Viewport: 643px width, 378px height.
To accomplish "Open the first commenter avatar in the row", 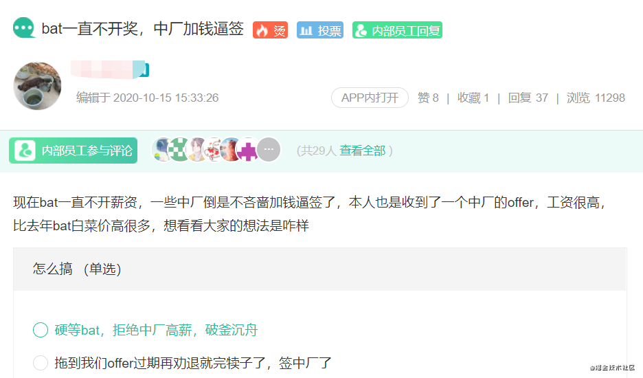I will pyautogui.click(x=162, y=150).
